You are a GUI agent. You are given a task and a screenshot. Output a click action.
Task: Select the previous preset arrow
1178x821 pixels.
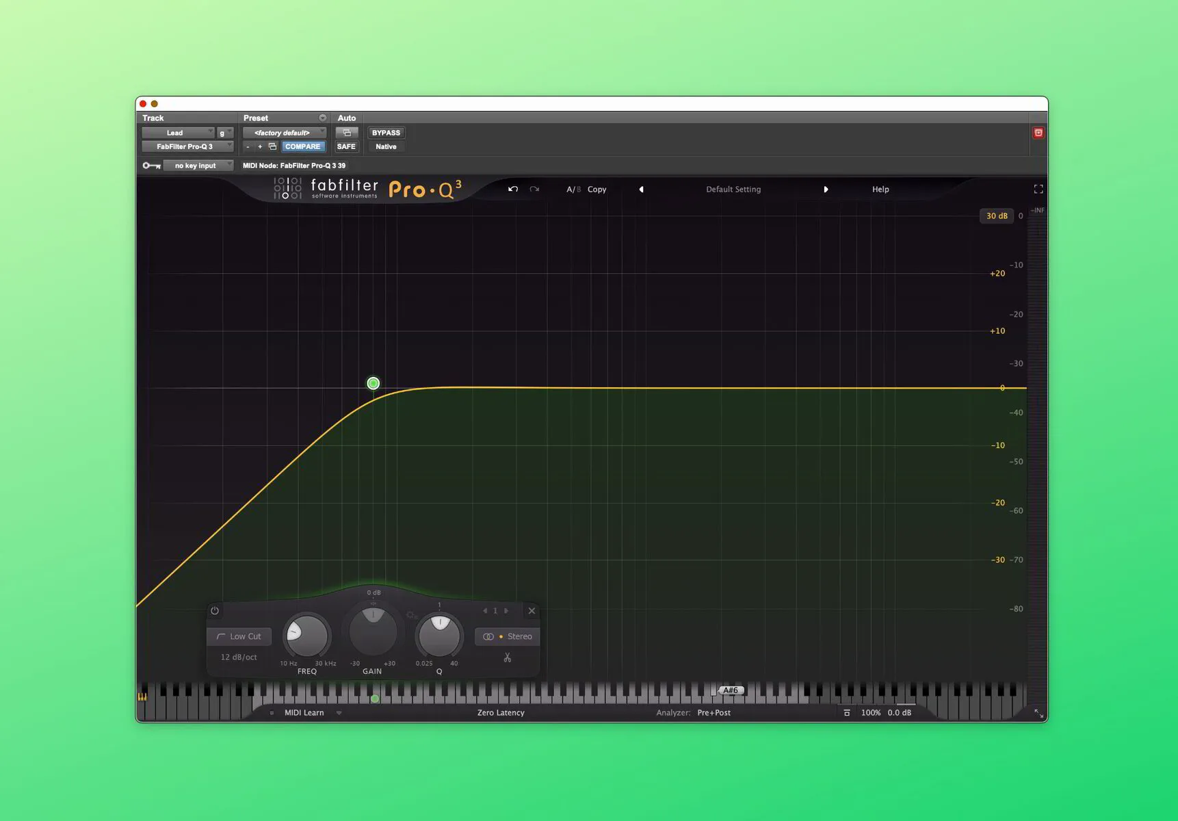tap(641, 190)
